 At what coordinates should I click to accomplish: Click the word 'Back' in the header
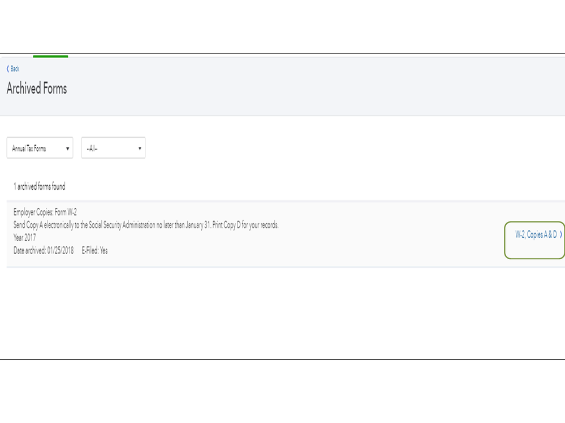tap(15, 69)
